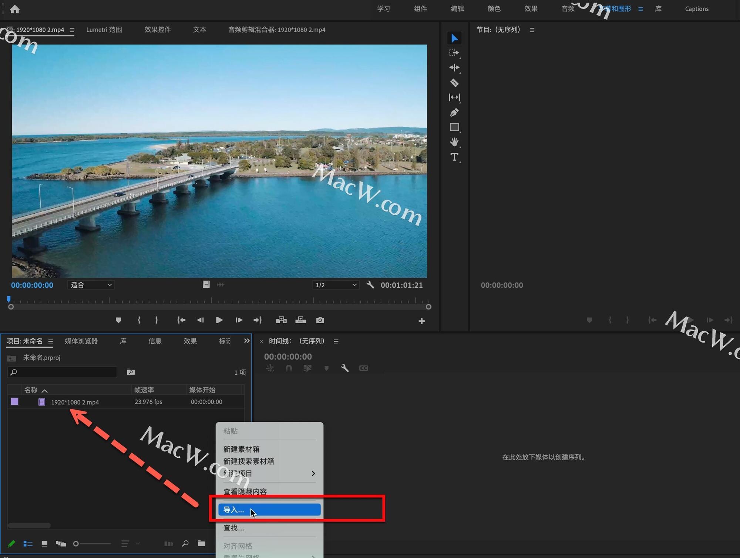
Task: Expand the 新建项目 submenu
Action: 269,473
